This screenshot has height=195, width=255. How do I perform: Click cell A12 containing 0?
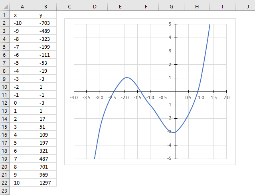[22, 103]
